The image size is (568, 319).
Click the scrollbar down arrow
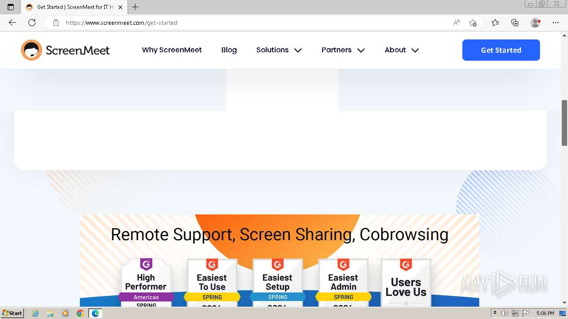(564, 303)
